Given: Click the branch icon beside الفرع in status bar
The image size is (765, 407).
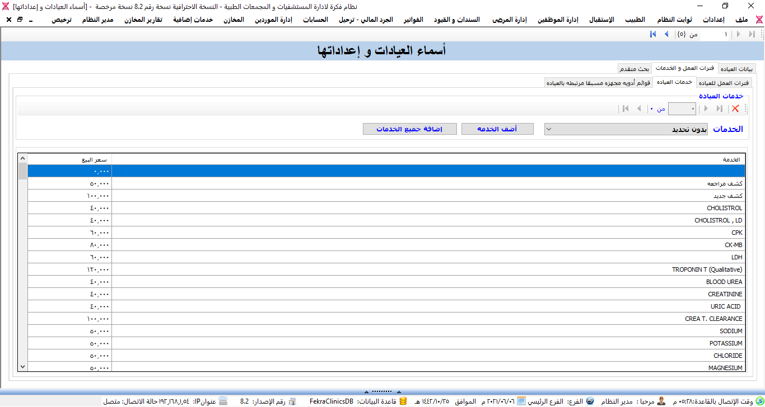Looking at the screenshot, I should click(x=590, y=401).
